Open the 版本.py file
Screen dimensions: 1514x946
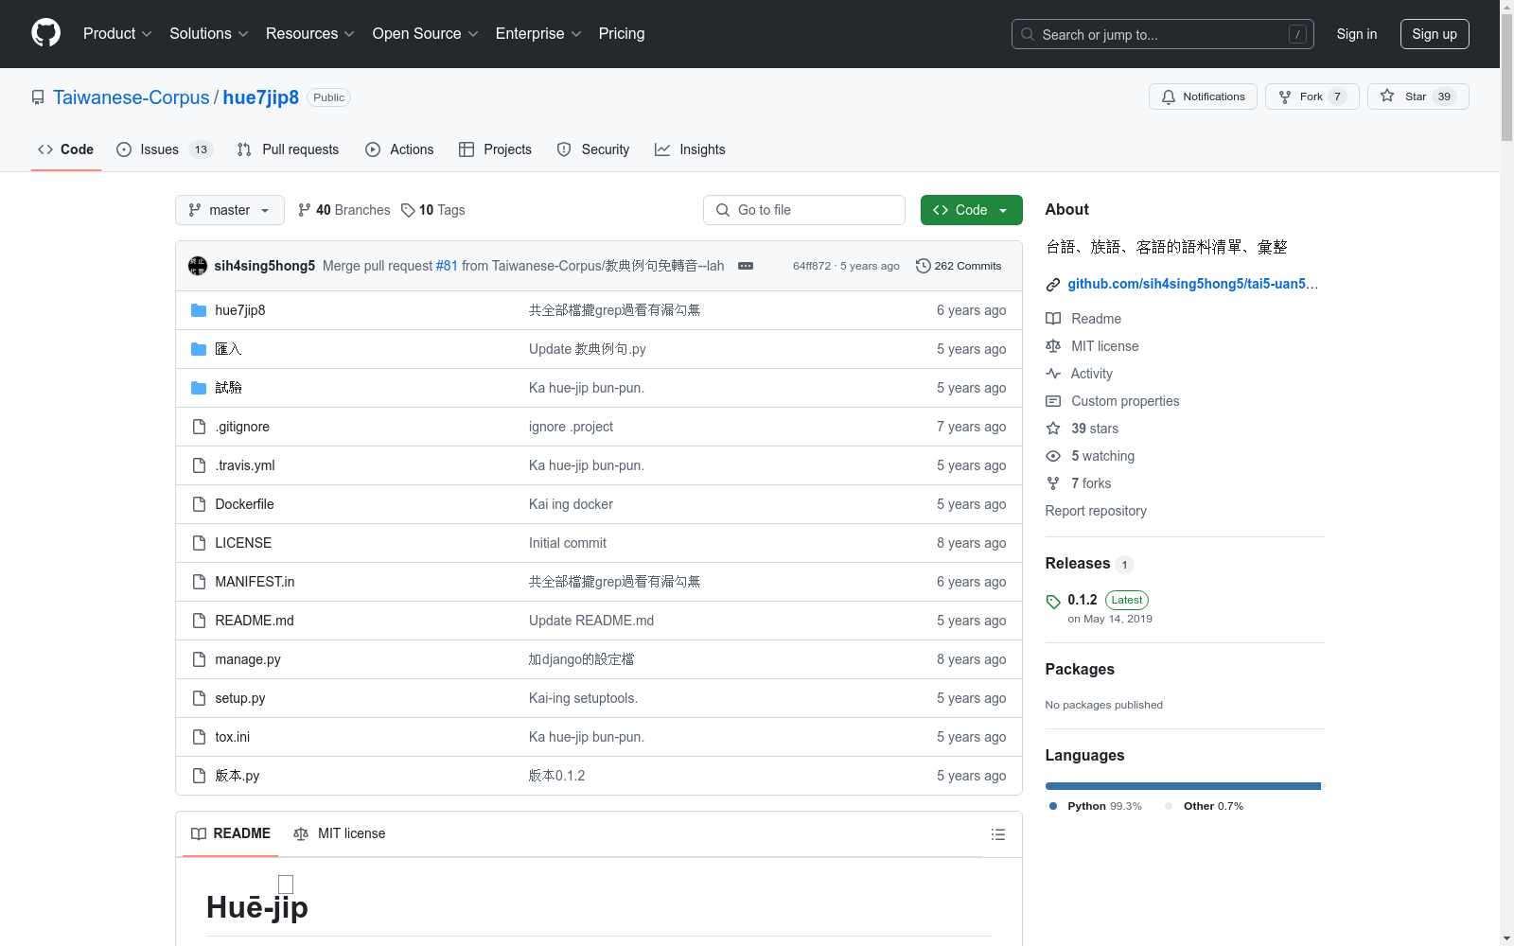click(238, 776)
